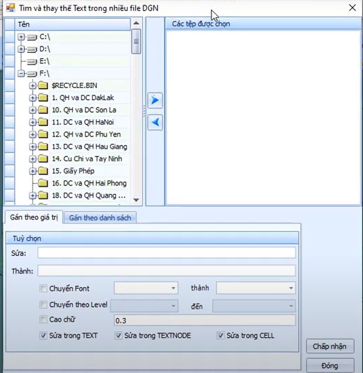Select folder name 12. QH va DC Phu Yen
Image resolution: width=363 pixels, height=373 pixels.
coord(86,134)
